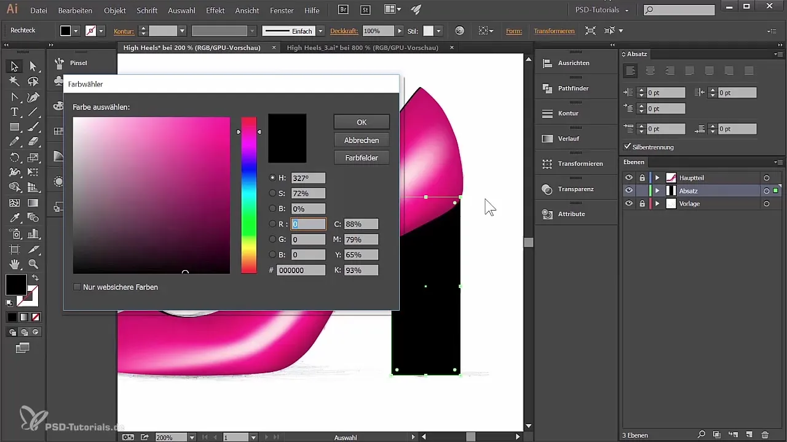Open the Einfach brush definition dropdown
787x442 pixels.
coord(320,31)
